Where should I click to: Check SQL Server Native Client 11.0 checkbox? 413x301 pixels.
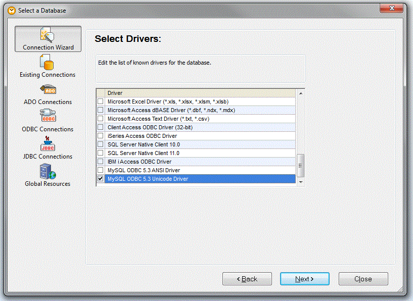tap(101, 153)
